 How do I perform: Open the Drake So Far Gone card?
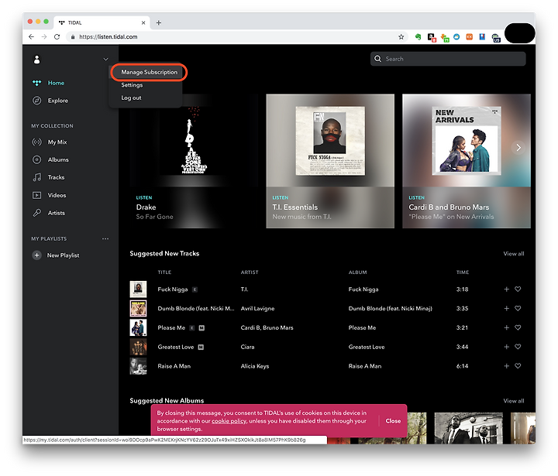coord(194,161)
